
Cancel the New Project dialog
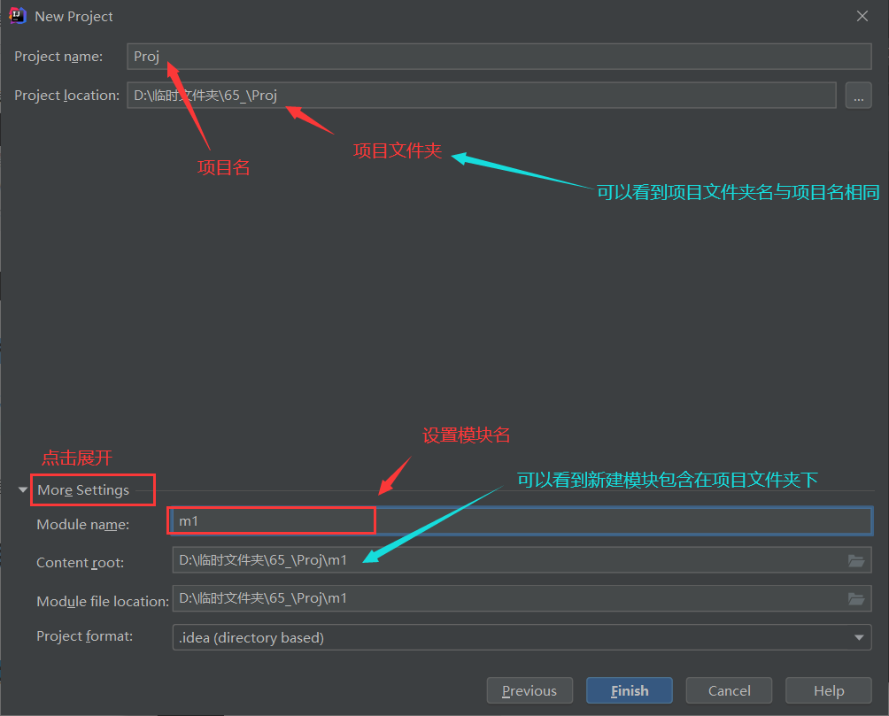[729, 690]
